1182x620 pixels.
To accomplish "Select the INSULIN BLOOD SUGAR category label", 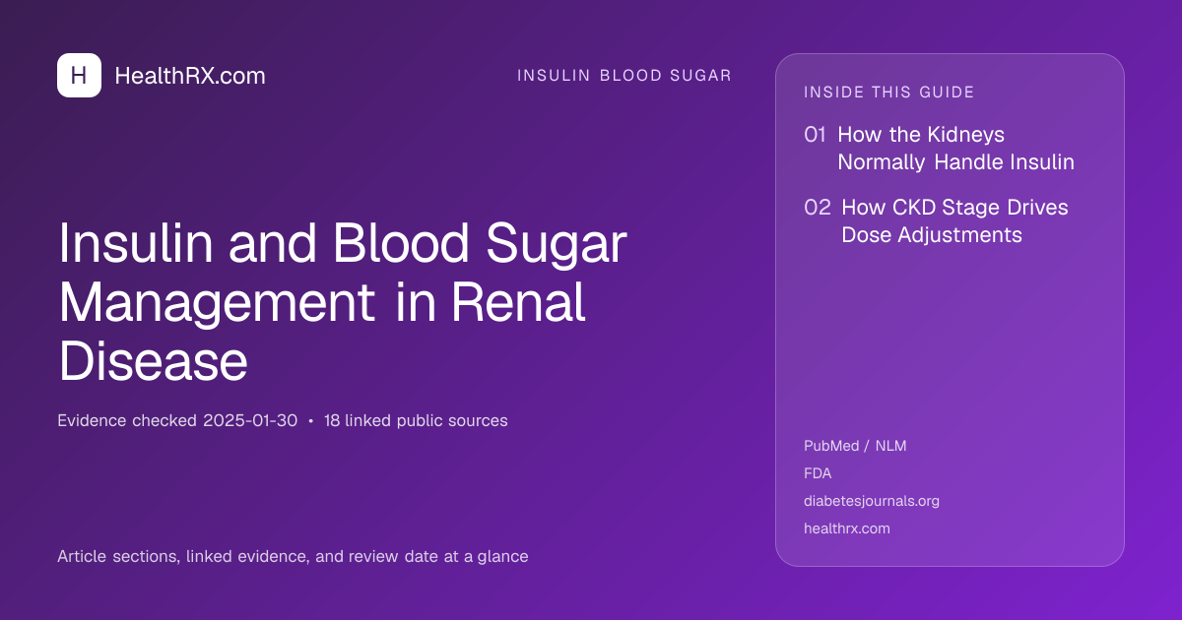I will coord(624,76).
